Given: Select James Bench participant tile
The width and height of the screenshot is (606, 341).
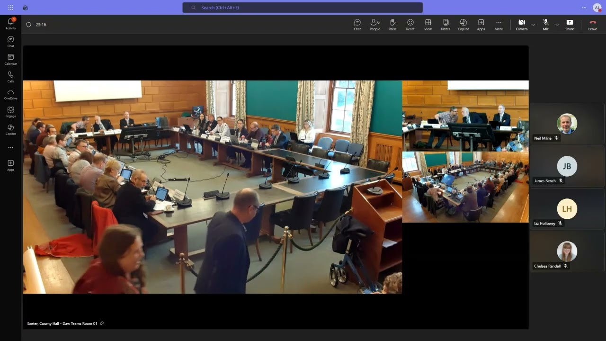Looking at the screenshot, I should (x=567, y=166).
